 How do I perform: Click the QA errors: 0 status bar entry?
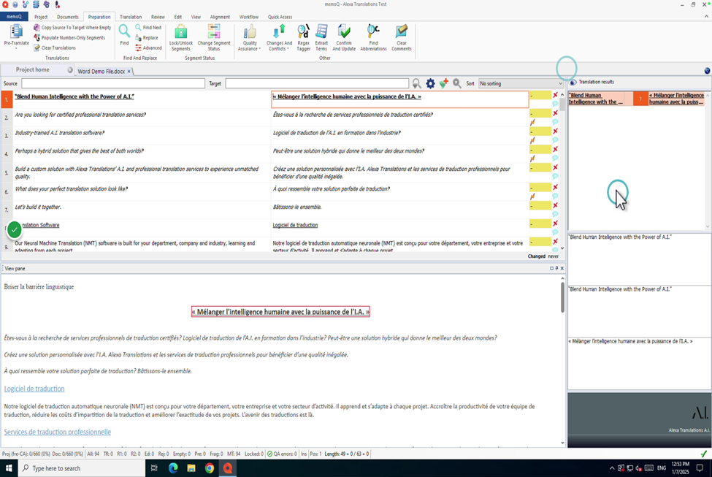tap(282, 454)
